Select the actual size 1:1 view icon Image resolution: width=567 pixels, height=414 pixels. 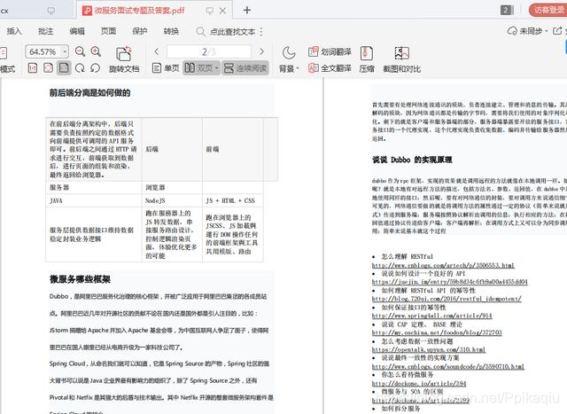coord(33,67)
